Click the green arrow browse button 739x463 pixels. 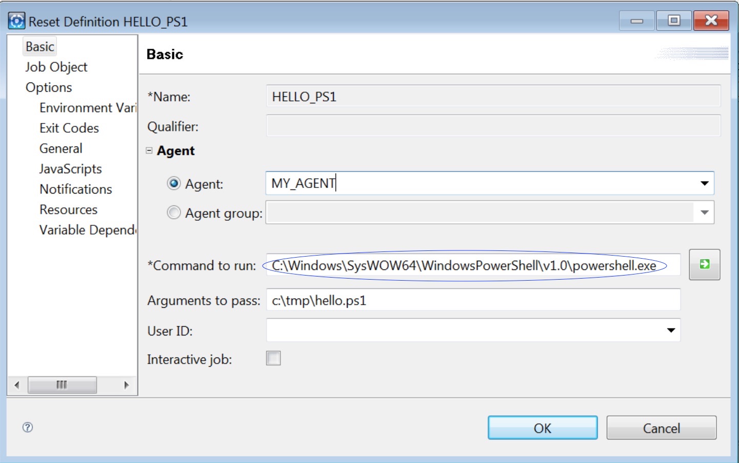[x=704, y=264]
